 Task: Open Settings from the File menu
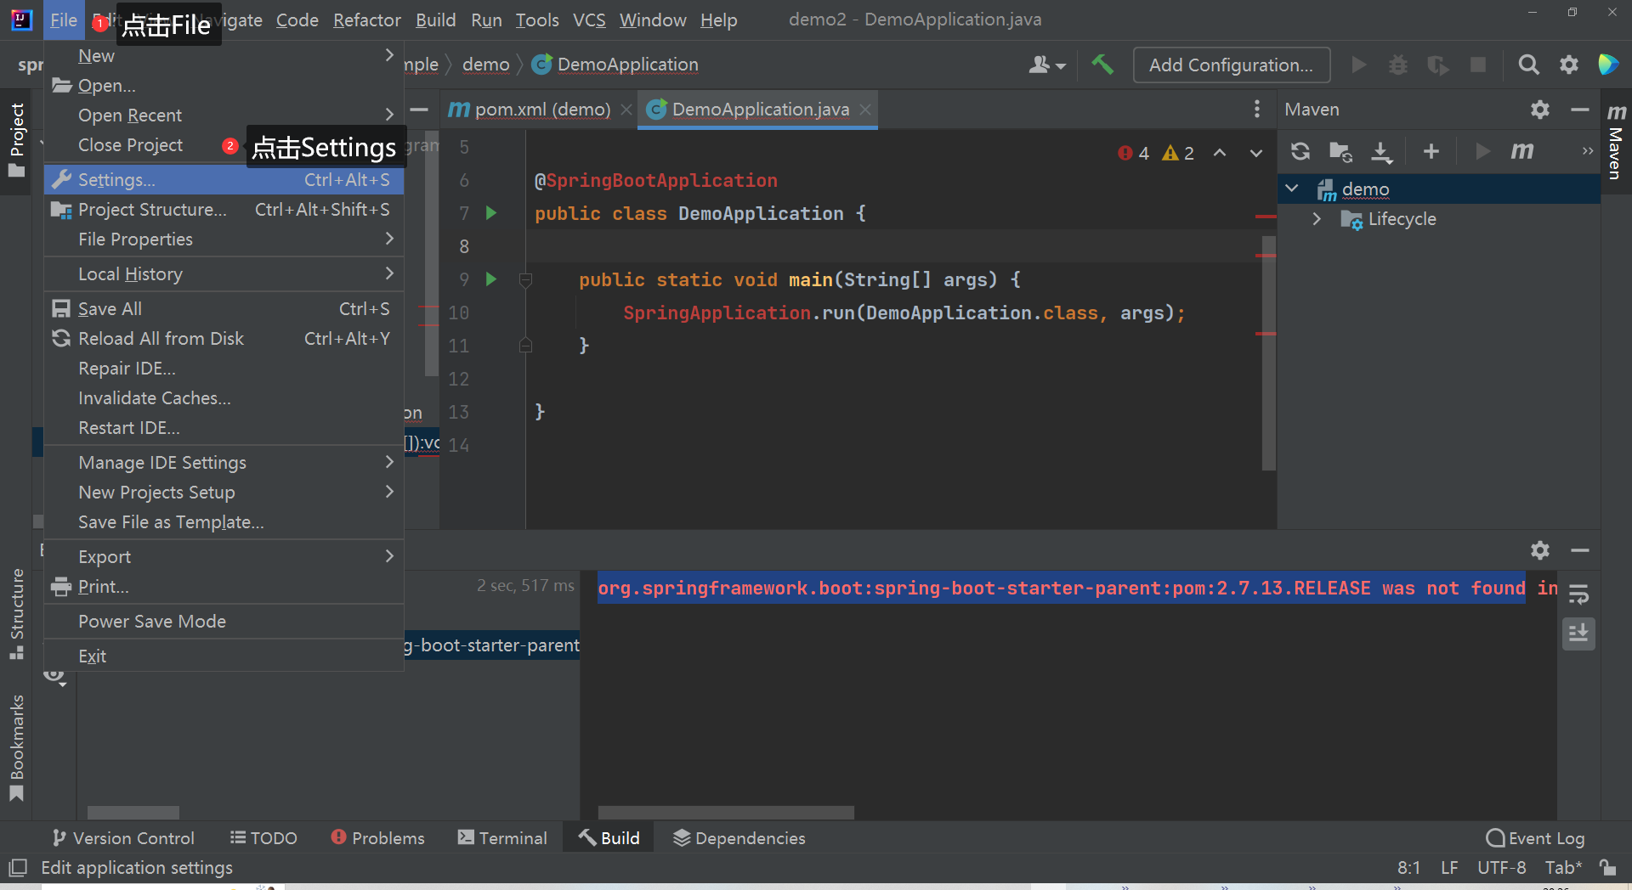pos(224,179)
